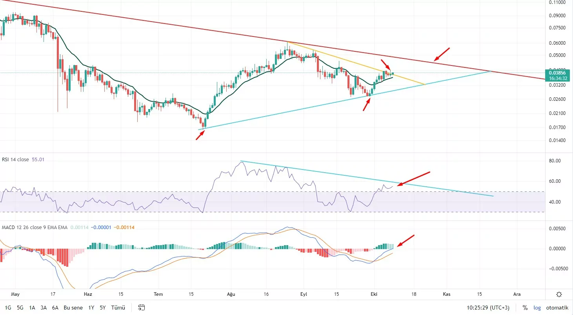Click the MACD 0.00500 scale label
The image size is (573, 315).
557,228
